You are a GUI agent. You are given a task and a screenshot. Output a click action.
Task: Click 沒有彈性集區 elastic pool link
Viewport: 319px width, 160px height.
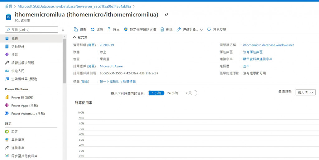click(x=253, y=52)
